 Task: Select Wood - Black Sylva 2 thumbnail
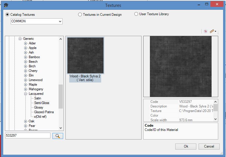click(85, 56)
